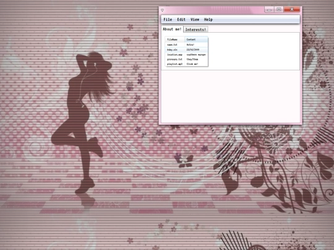Switch to the Interests! tab
Screen dimensions: 334x250
(195, 30)
